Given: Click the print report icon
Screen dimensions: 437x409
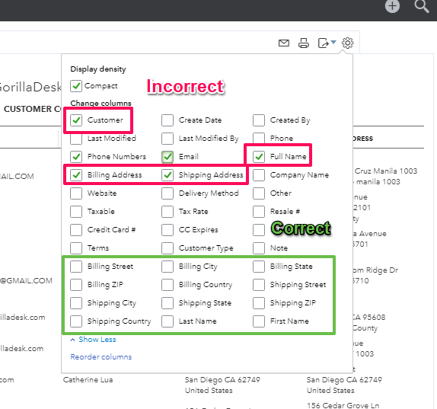Looking at the screenshot, I should pyautogui.click(x=304, y=43).
